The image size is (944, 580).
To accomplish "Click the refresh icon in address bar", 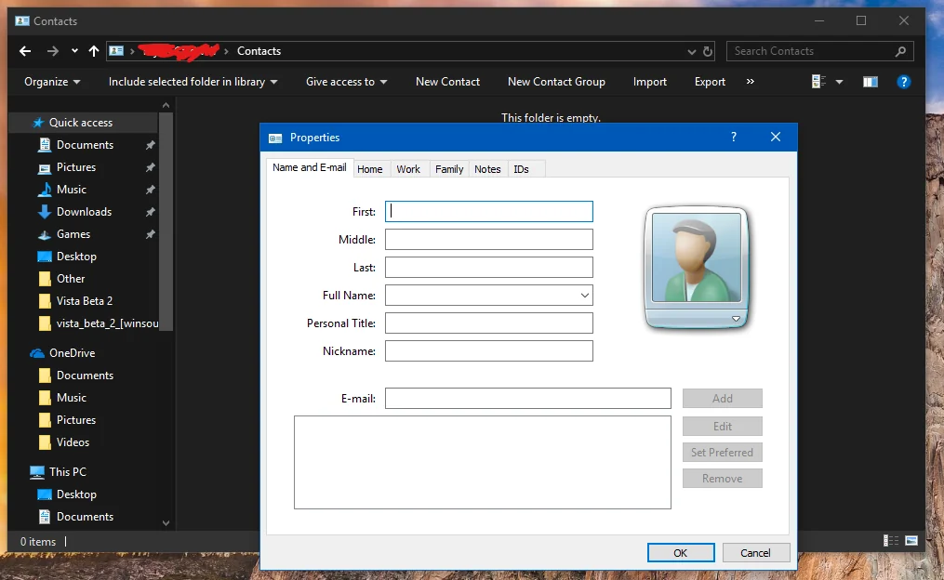I will click(708, 51).
